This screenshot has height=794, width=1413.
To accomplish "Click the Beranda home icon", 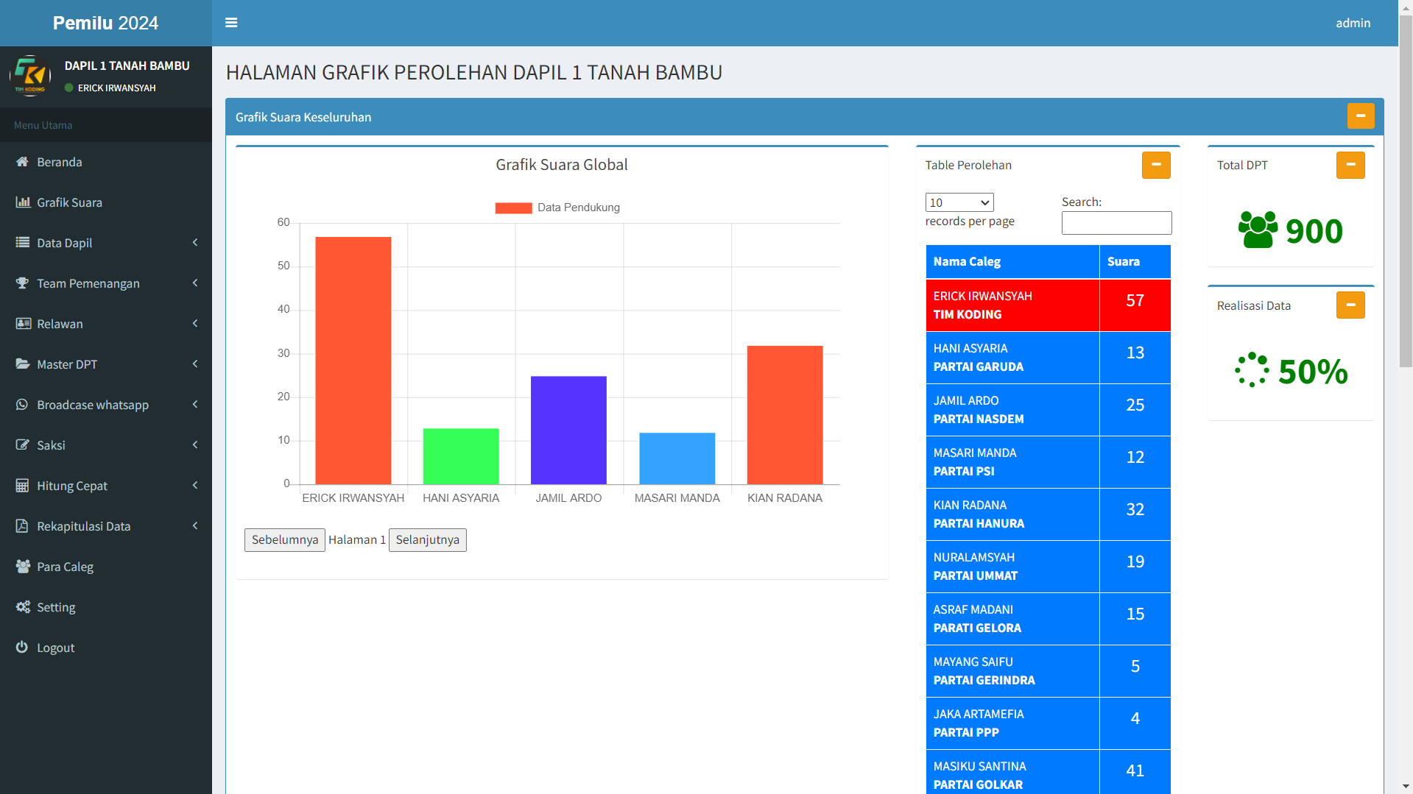I will 23,162.
